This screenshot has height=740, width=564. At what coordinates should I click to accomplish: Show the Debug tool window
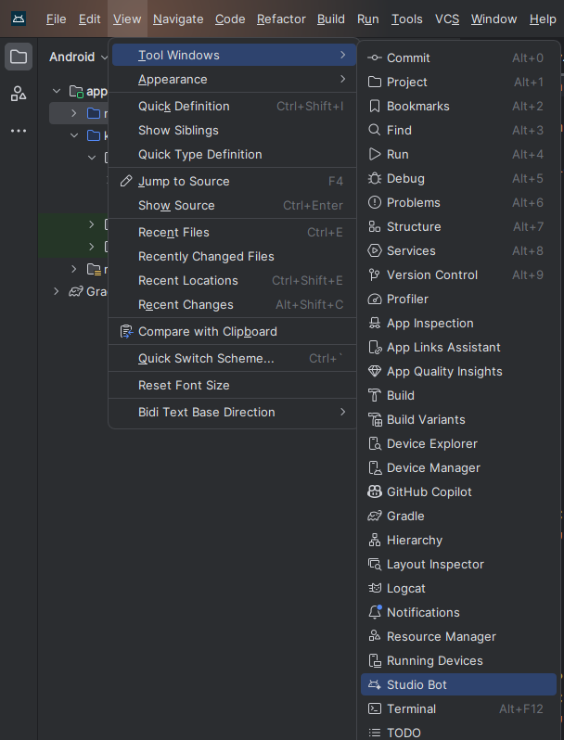(458, 178)
